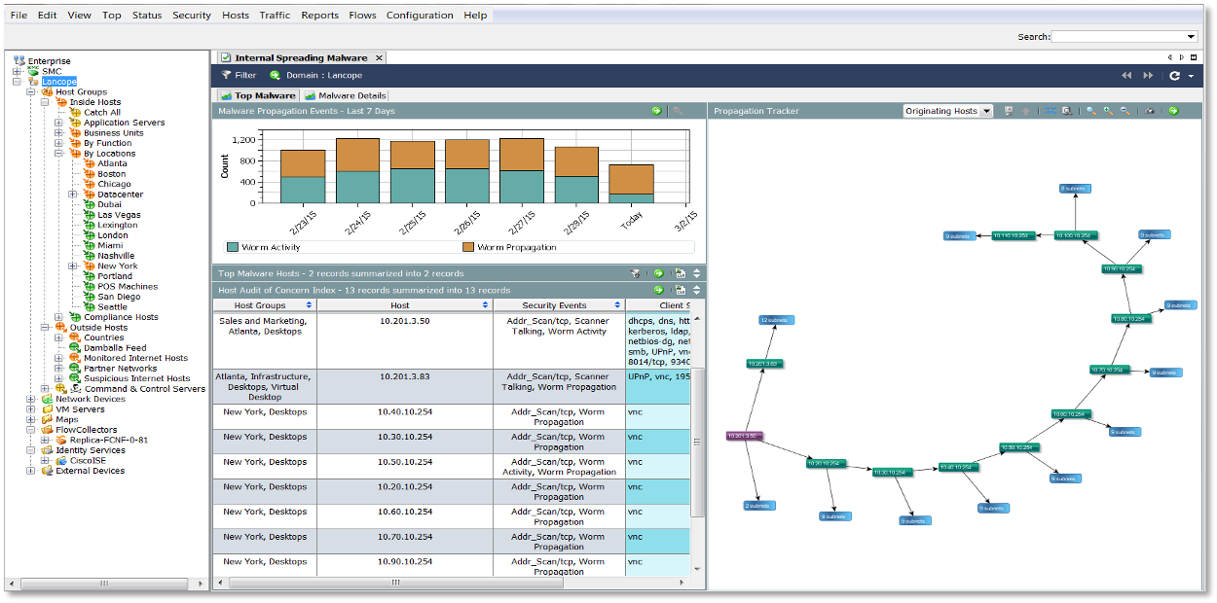
Task: Open the Originating Hosts dropdown
Action: point(986,111)
